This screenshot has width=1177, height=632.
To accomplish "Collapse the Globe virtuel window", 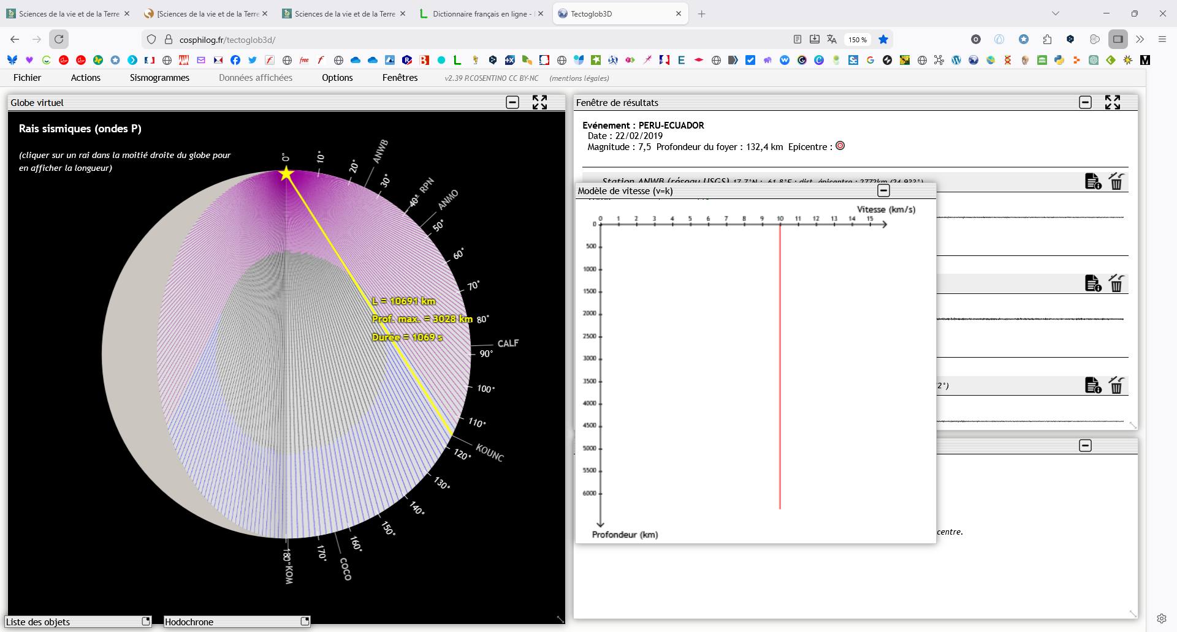I will (512, 102).
